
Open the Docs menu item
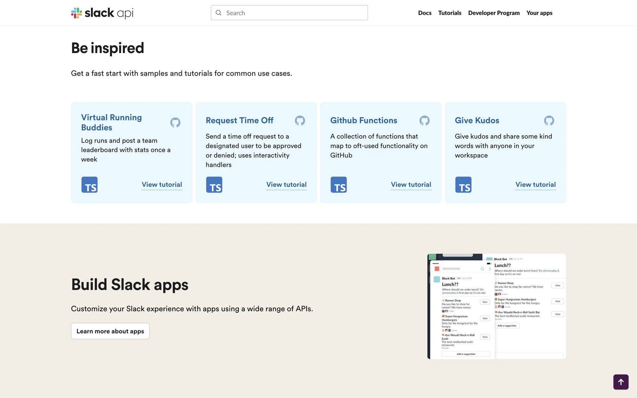(424, 13)
